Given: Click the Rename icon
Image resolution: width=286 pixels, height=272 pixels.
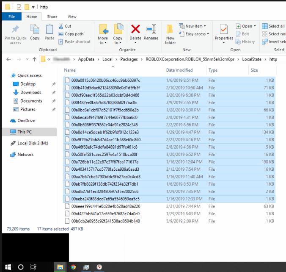Looking at the screenshot, I should tap(151, 29).
